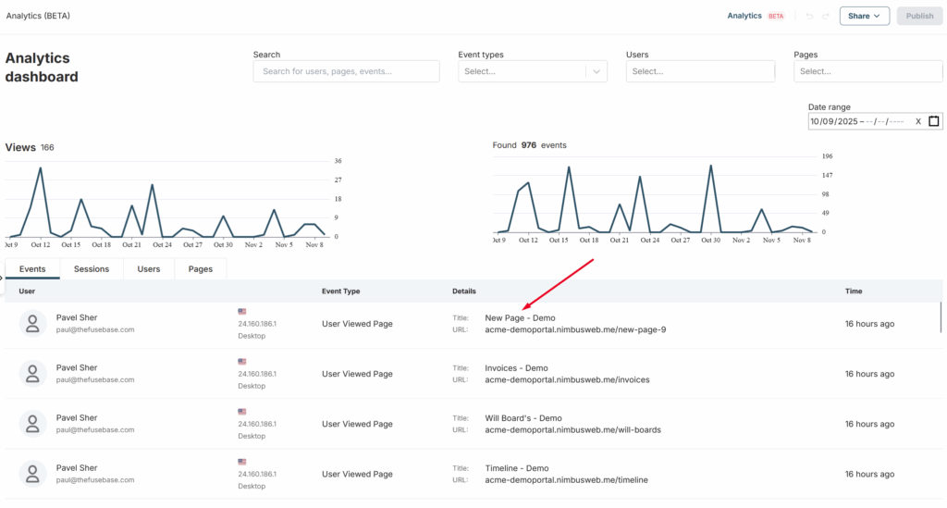Open the date range calendar picker icon
This screenshot has width=947, height=508.
pos(933,121)
